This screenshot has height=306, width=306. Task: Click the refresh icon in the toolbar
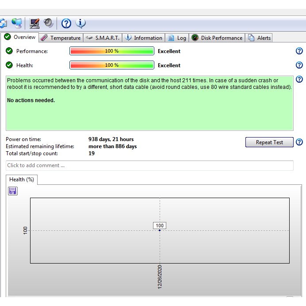(x=3, y=23)
